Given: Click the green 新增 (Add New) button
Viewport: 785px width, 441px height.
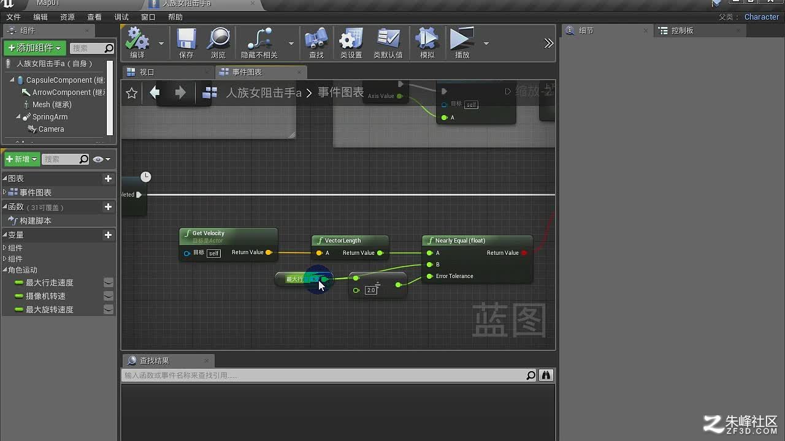Looking at the screenshot, I should coord(22,159).
